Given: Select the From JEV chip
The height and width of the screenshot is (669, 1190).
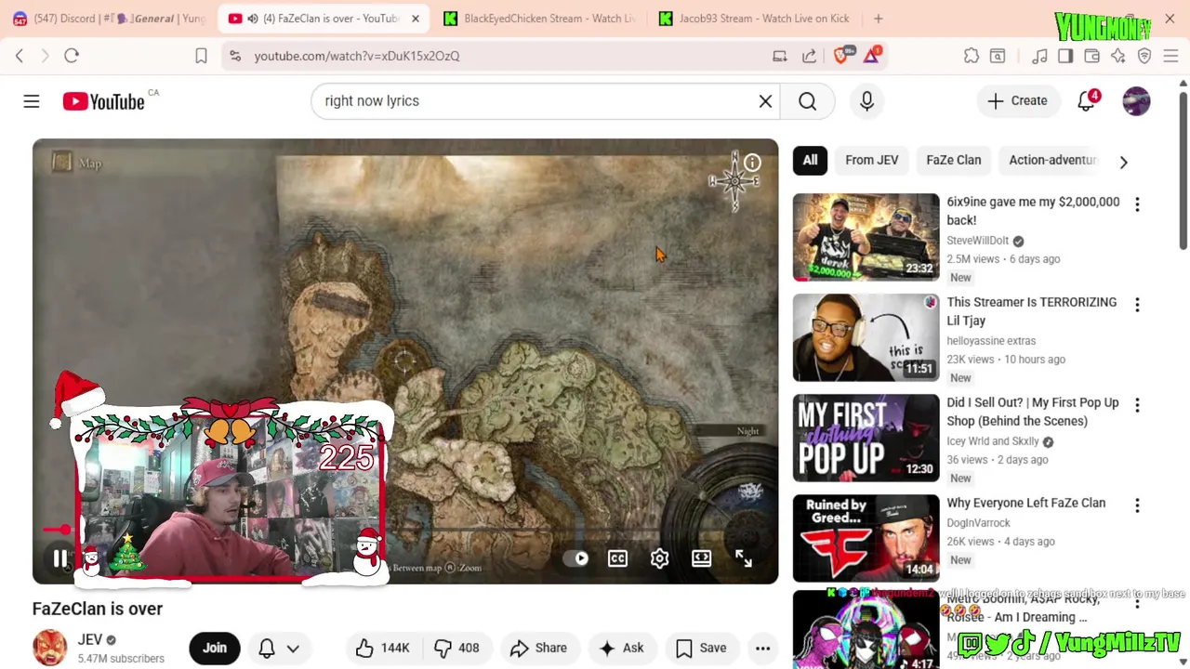Looking at the screenshot, I should pos(872,160).
